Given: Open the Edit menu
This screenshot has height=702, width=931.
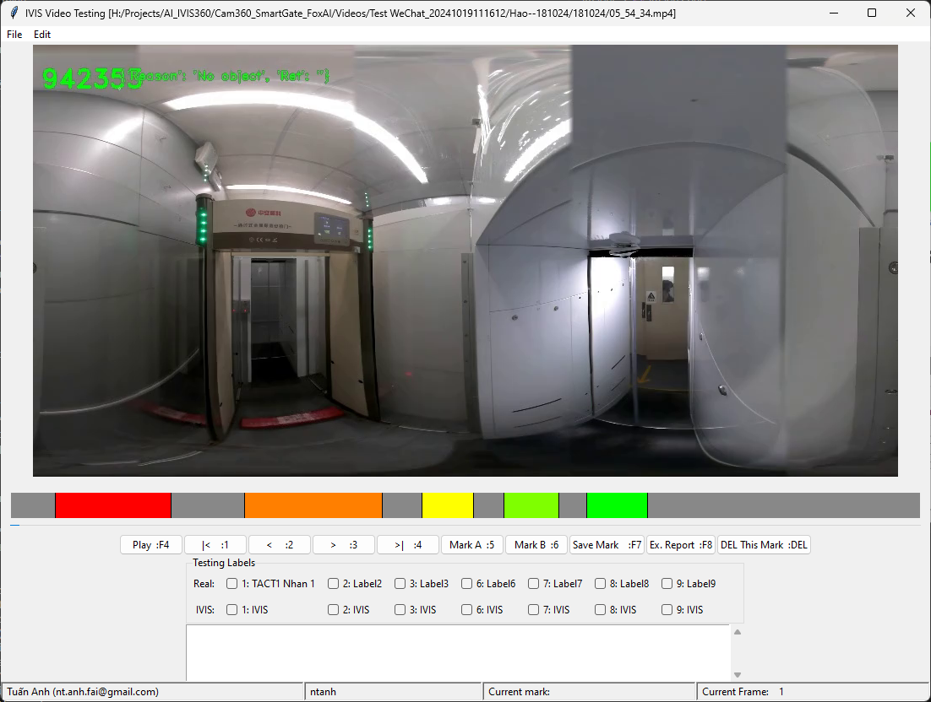Looking at the screenshot, I should (x=42, y=35).
